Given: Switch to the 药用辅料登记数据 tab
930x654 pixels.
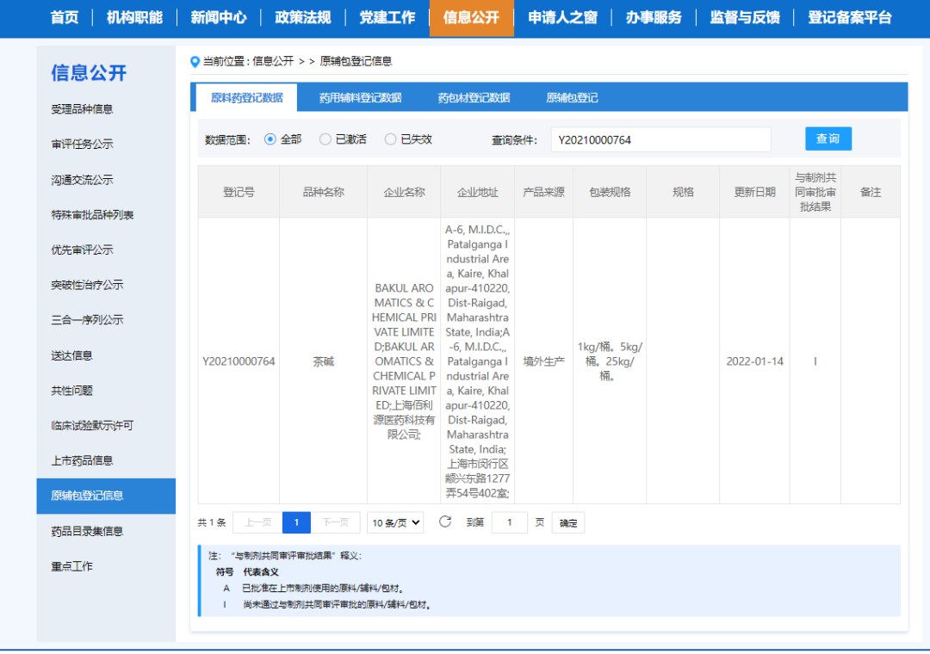Looking at the screenshot, I should (360, 98).
